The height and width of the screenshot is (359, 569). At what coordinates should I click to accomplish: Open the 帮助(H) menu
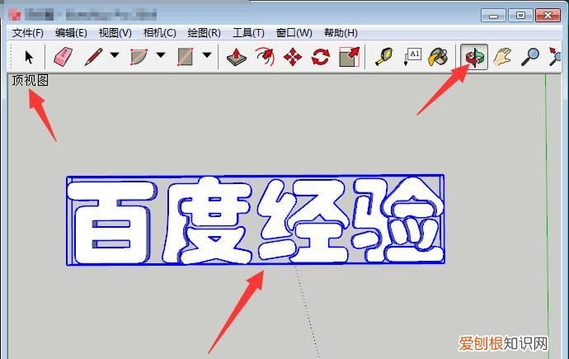[x=341, y=33]
